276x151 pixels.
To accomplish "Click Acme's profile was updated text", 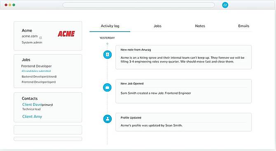I will (x=152, y=126).
